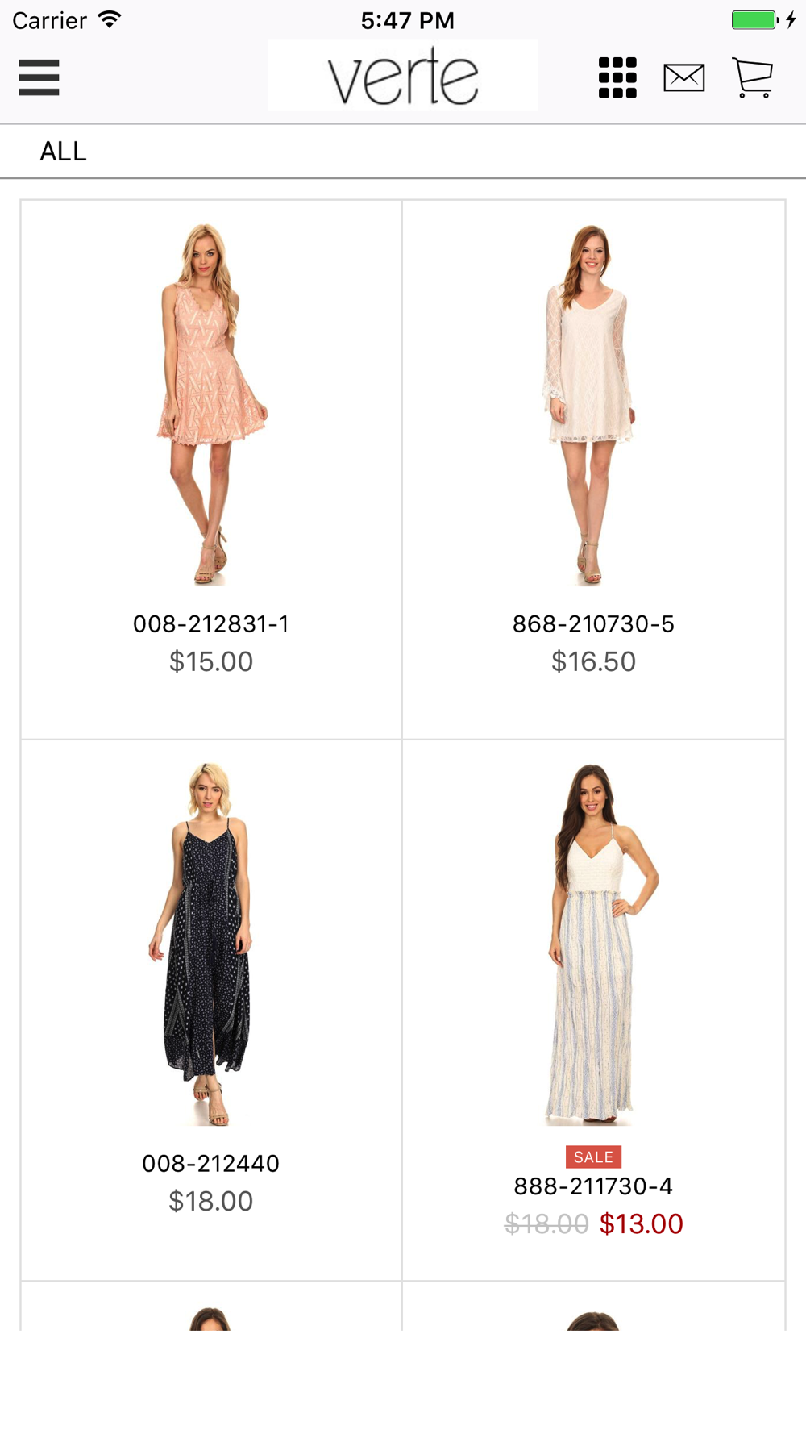Tap the $16.50 price label
Image resolution: width=806 pixels, height=1434 pixels.
click(593, 661)
